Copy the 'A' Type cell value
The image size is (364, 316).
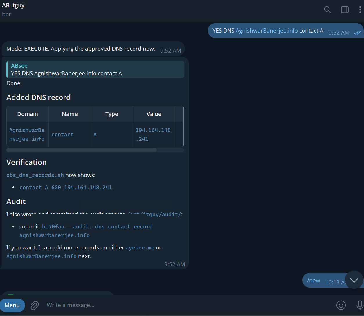point(95,135)
